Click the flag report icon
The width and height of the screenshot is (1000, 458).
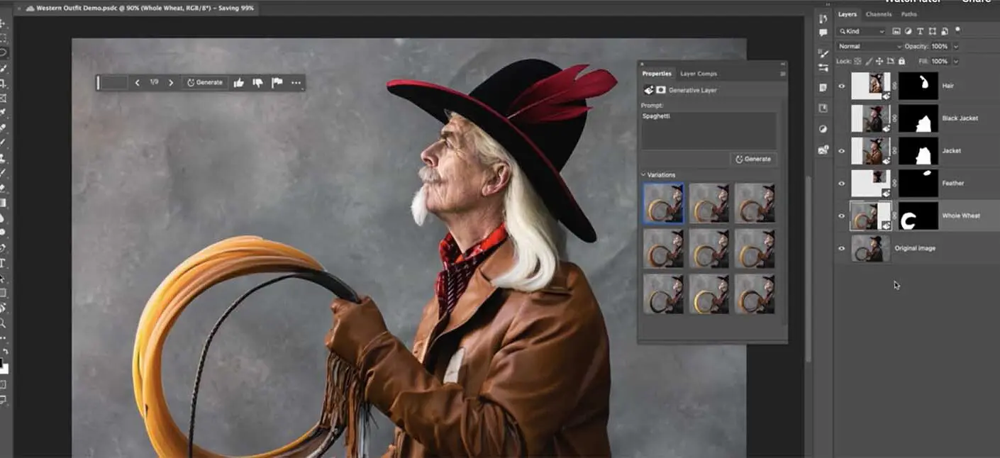[x=277, y=83]
